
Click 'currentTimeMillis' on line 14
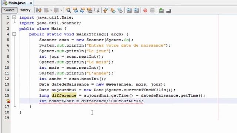point(145,90)
